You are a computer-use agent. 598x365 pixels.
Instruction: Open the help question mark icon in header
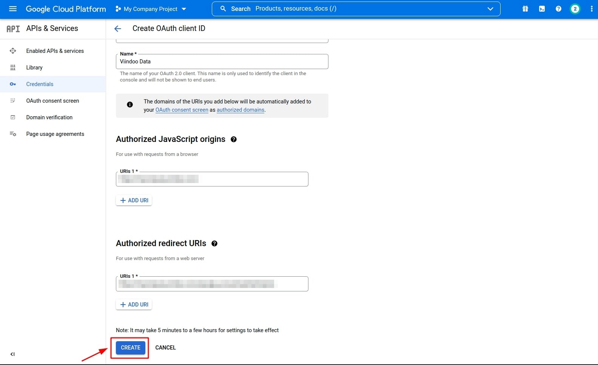pyautogui.click(x=558, y=9)
